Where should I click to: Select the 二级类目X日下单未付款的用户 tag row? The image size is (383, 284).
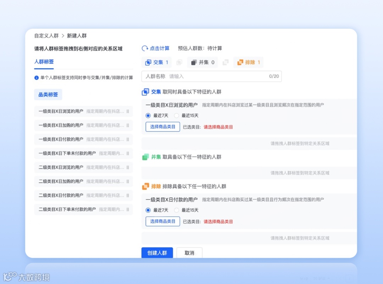click(x=84, y=210)
